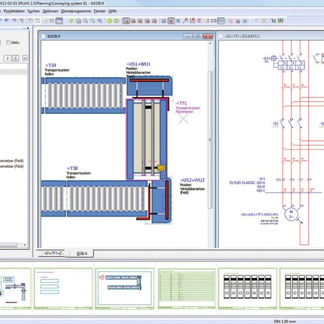Click the ÖLFLEX CLASSIC 100 H cable label

pyautogui.click(x=247, y=183)
